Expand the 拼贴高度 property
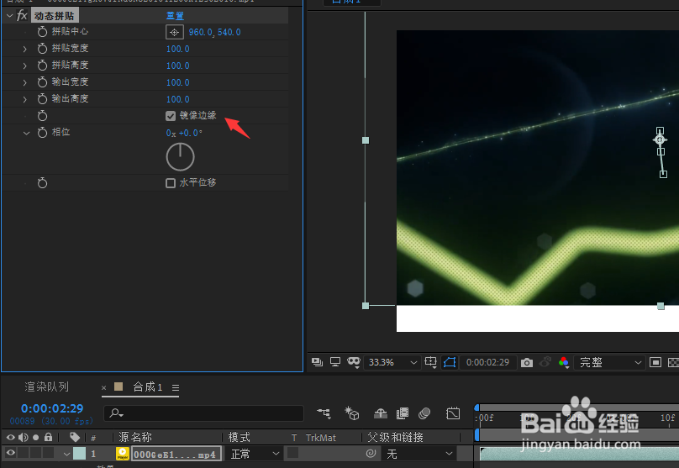Screen dimensions: 679x468 click(25, 66)
